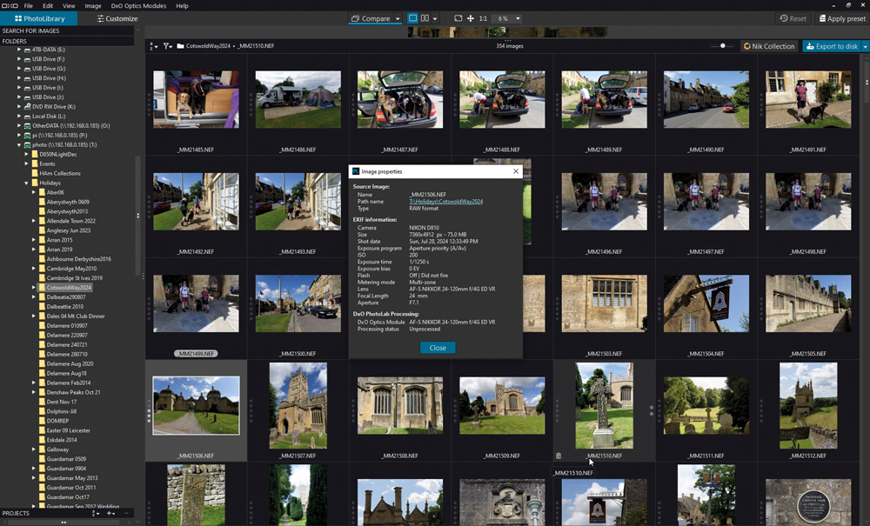Open the Compare dropdown arrow
The width and height of the screenshot is (870, 526).
(x=398, y=18)
